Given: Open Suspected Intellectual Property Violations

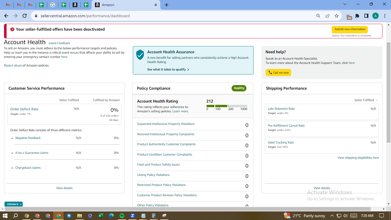Looking at the screenshot, I should [x=166, y=124].
